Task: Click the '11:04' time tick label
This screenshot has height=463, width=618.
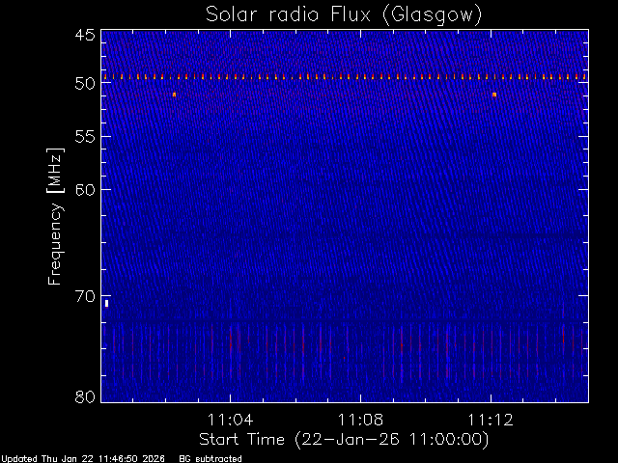Action: click(230, 420)
